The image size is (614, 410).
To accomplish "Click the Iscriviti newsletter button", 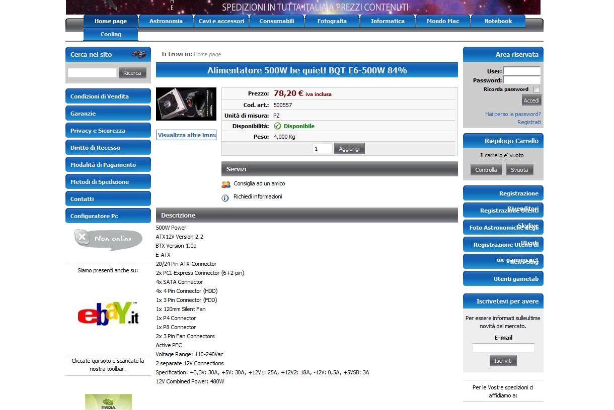I will pos(503,361).
